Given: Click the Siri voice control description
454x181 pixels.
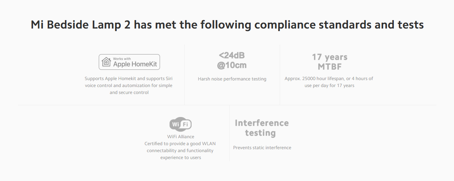Looking at the screenshot, I should tap(128, 86).
